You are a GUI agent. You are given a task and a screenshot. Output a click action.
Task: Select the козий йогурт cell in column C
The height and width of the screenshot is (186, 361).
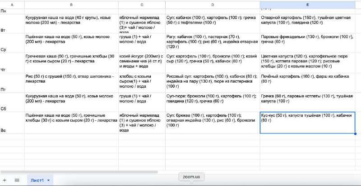coord(142,63)
